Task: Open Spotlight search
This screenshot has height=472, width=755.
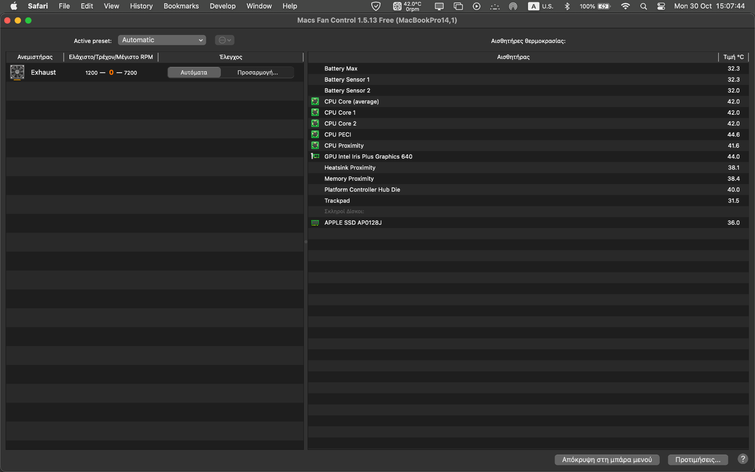Action: [x=644, y=6]
